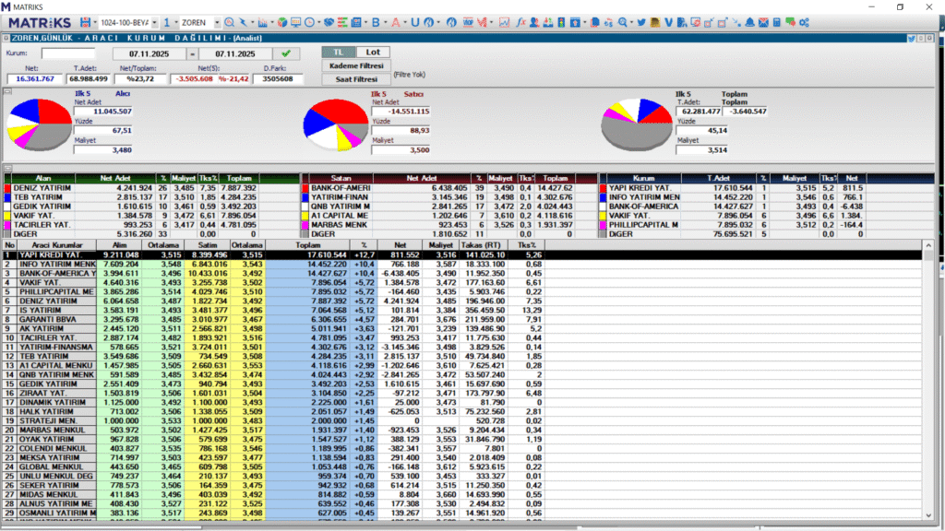Image resolution: width=945 pixels, height=531 pixels.
Task: Click the Kademe Filtresi button
Action: pyautogui.click(x=354, y=66)
